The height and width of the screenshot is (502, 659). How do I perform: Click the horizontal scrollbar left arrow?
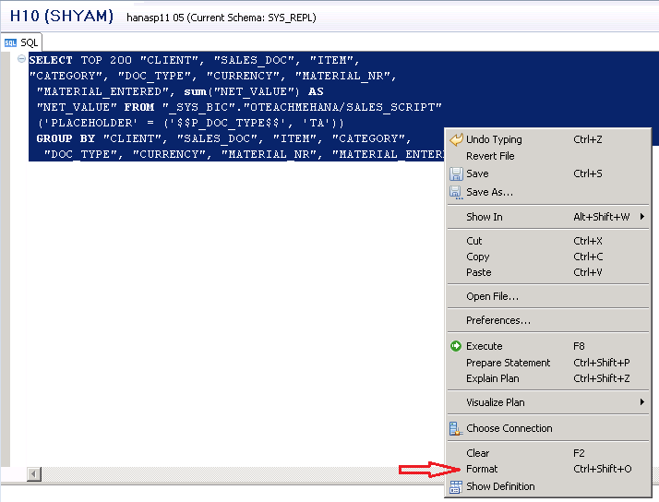(x=34, y=474)
